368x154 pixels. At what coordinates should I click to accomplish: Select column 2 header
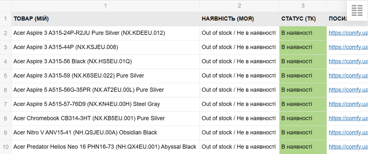click(239, 6)
